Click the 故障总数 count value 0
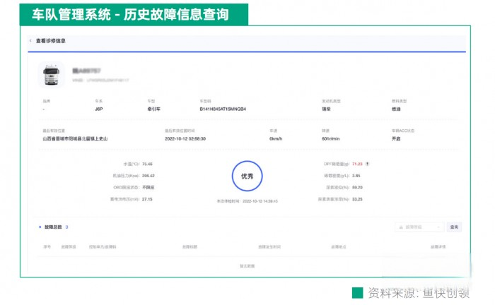 [x=66, y=227]
